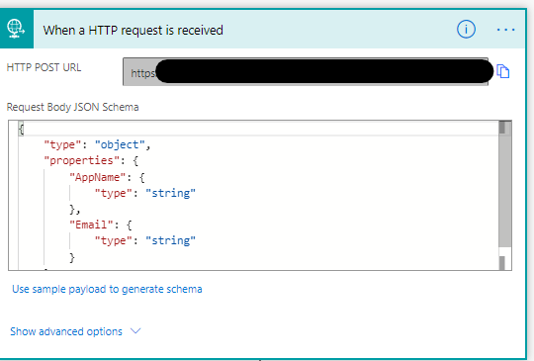Click the title When a HTTP request is received
Viewport: 534px width, 361px height.
tap(133, 31)
